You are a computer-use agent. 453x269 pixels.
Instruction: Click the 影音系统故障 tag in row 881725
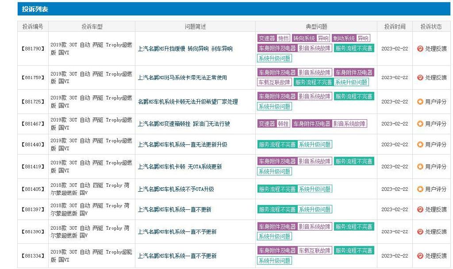click(x=315, y=96)
